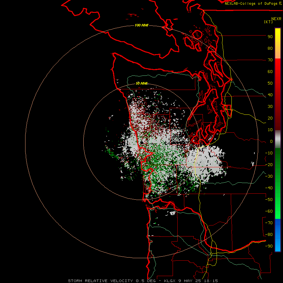
Task: Click the [KT] units label
Action: [269, 22]
